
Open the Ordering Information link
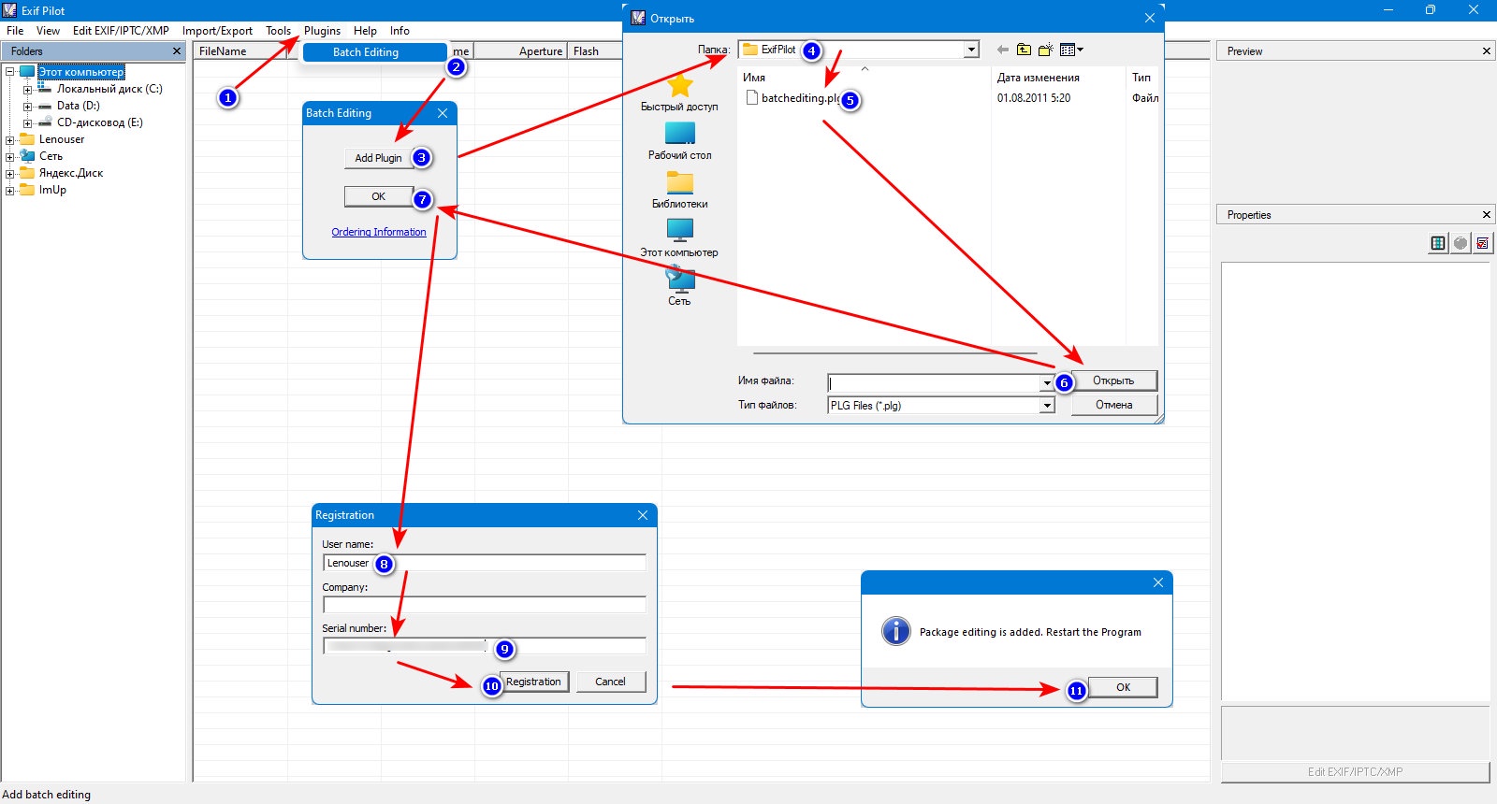click(379, 232)
